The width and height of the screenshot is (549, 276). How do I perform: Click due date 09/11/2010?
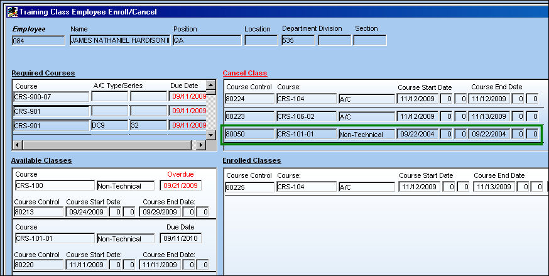click(181, 238)
